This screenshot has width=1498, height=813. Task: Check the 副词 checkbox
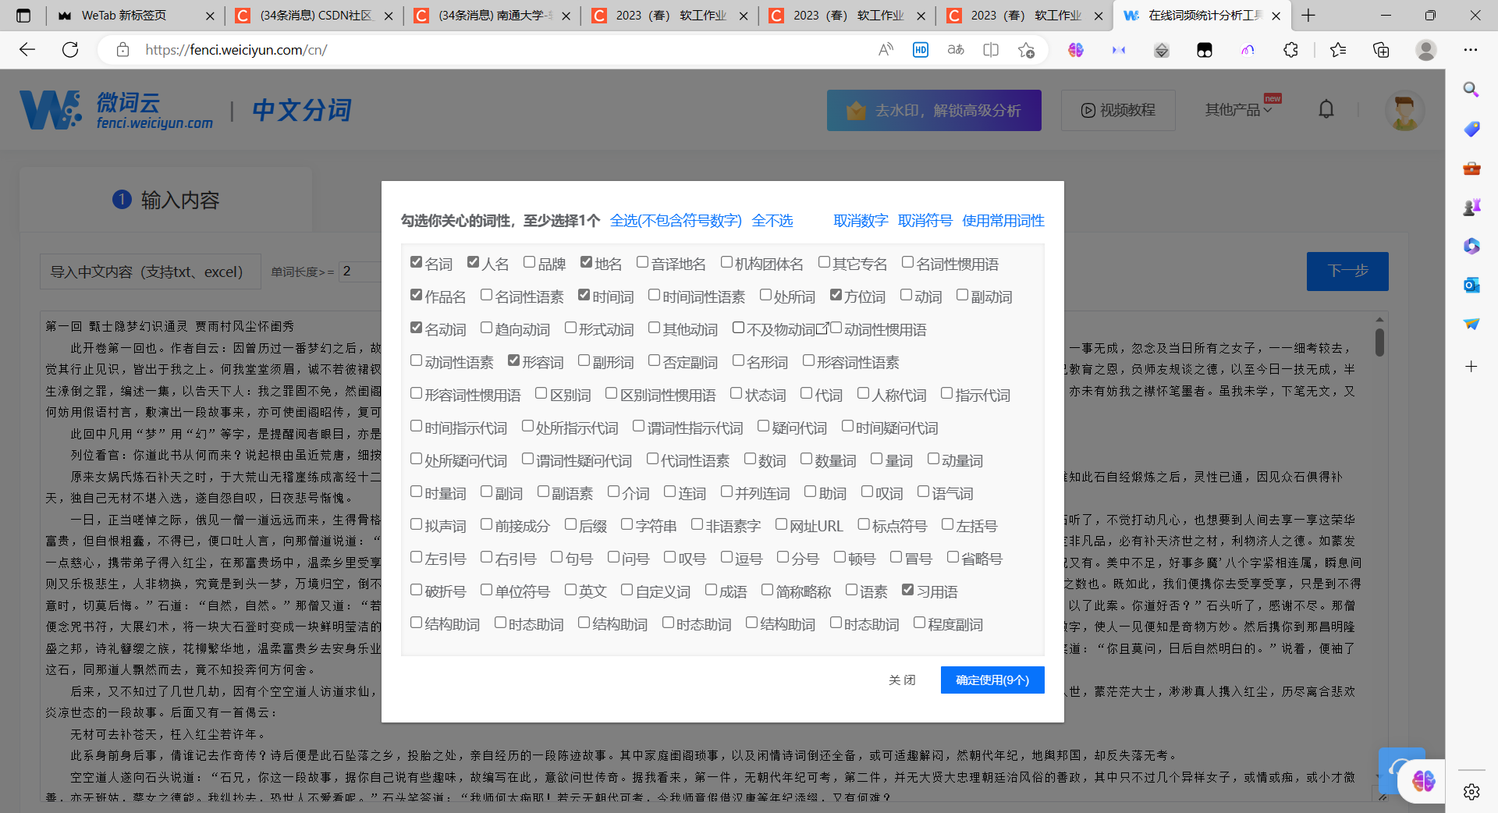(x=487, y=492)
